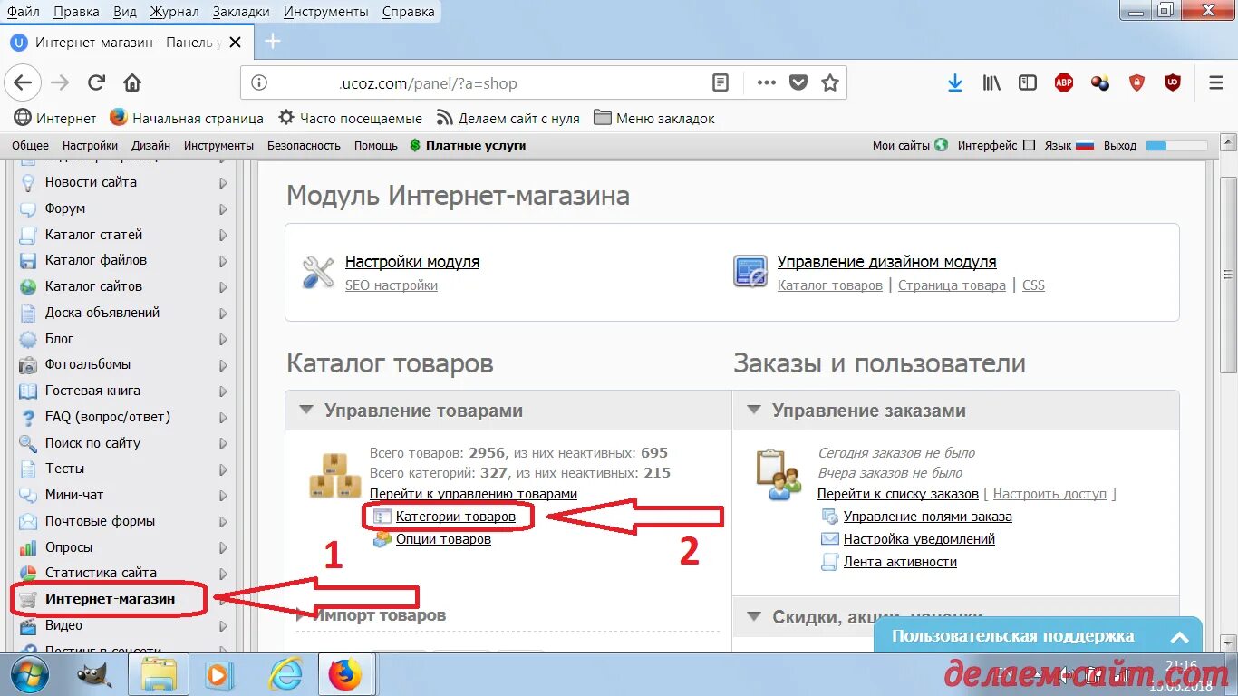Collapse the Управление товарами section

coord(307,411)
